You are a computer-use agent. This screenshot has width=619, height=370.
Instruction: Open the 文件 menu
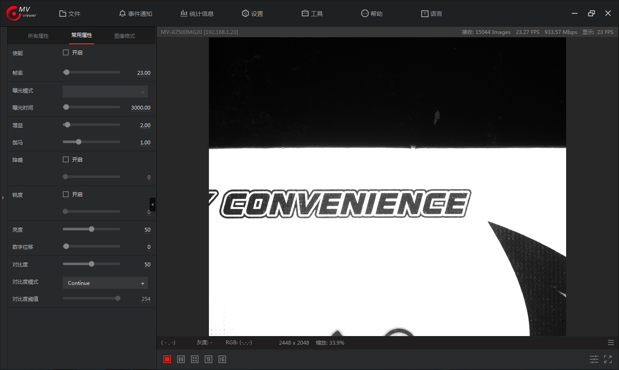coord(70,14)
